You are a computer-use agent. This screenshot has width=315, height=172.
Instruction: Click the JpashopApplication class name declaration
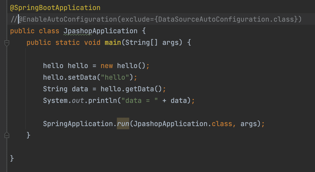coord(100,31)
